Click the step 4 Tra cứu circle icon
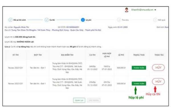This screenshot has width=171, height=107. tap(119, 20)
